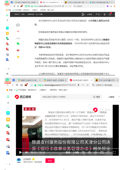Switch to 银盛支付被罚_360搜索 tab

pos(55,80)
